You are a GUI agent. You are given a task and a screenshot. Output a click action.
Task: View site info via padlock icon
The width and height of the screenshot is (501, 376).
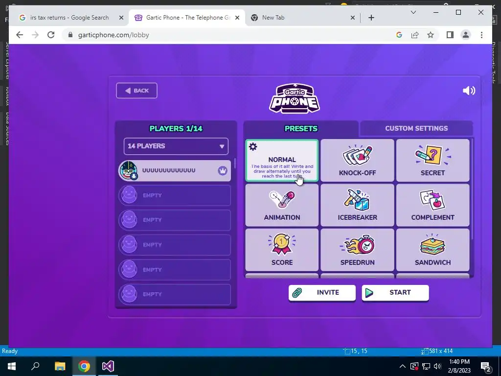(x=70, y=35)
